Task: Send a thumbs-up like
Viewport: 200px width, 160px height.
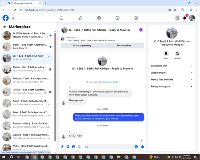Action: [142, 147]
